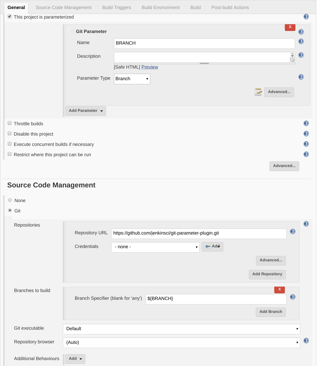Expand the Additional Behaviours Add menu
Screen dimensions: 317x366
[75, 359]
